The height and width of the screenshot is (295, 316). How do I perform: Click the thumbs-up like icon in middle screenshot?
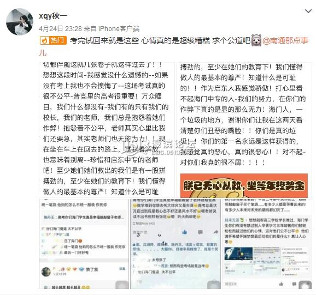[x=185, y=232]
